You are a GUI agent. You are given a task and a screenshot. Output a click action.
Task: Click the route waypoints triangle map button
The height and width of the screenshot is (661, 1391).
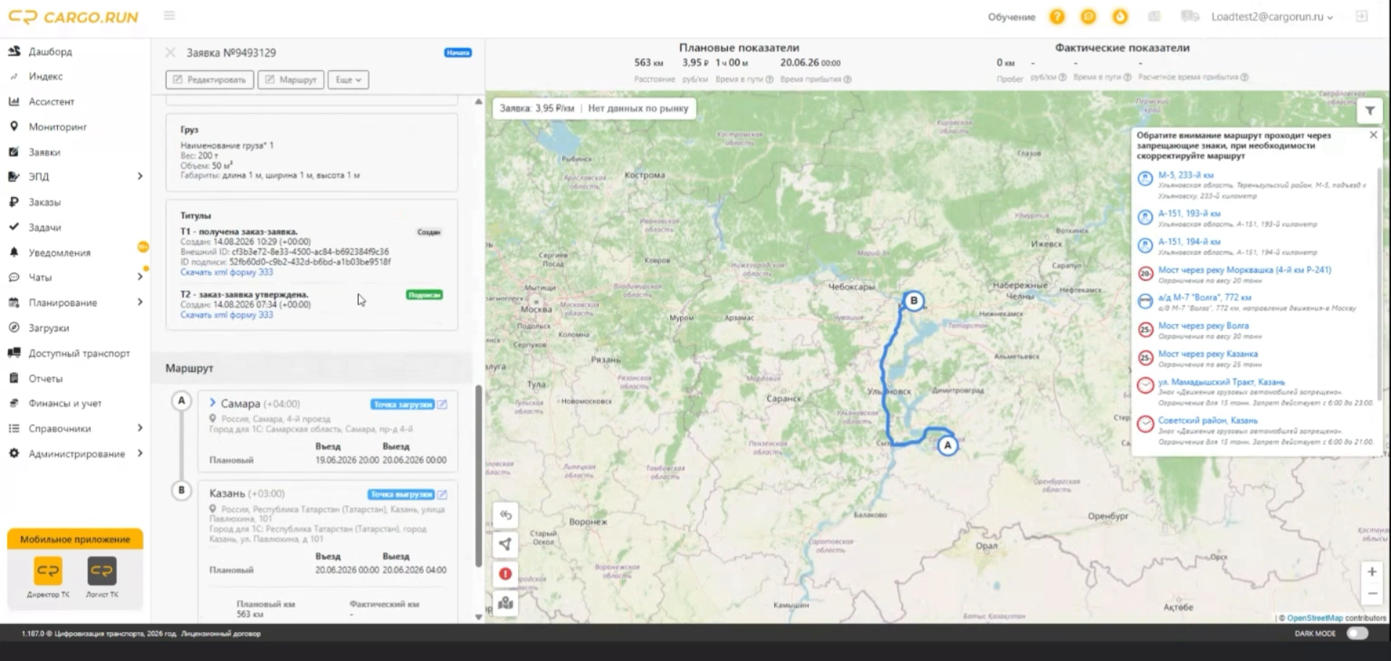pos(506,544)
